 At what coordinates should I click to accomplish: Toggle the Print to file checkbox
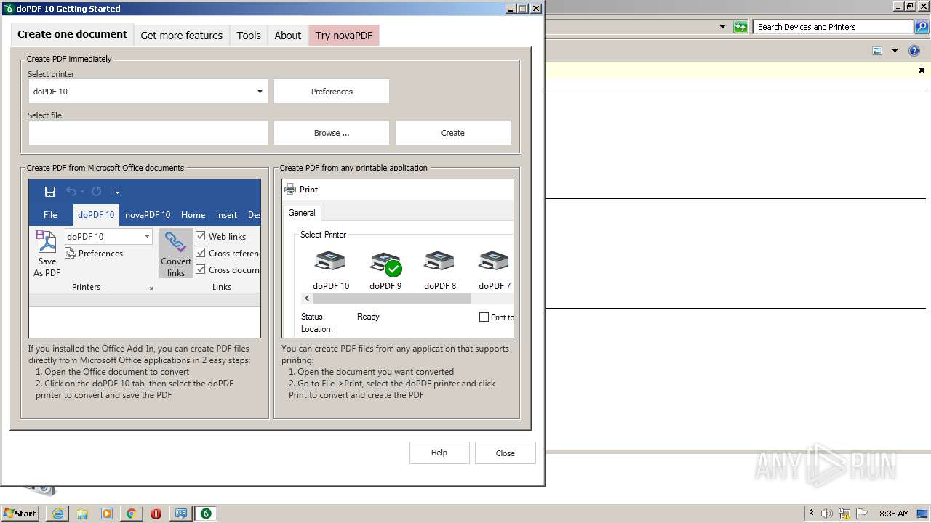(x=484, y=317)
